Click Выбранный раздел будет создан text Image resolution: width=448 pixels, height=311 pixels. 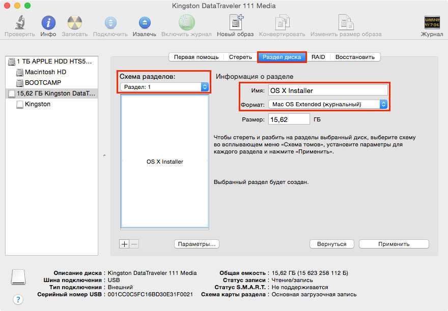[261, 182]
